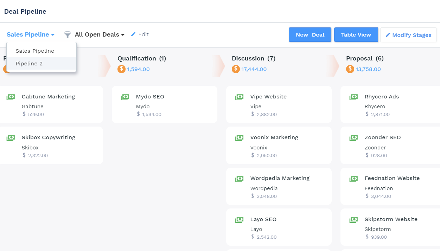
Task: Open Modify Stages
Action: click(408, 35)
